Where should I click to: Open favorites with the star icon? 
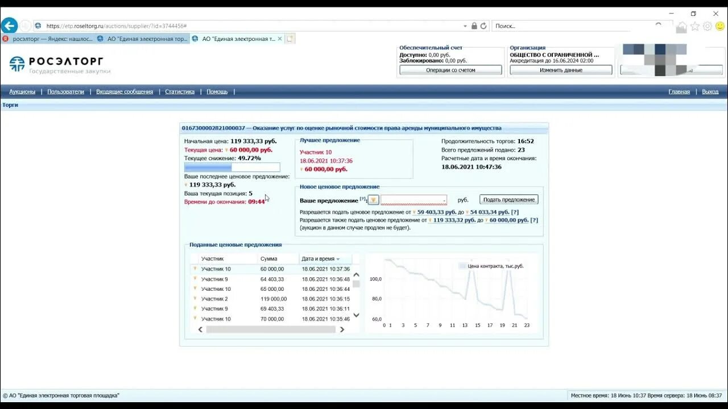click(694, 26)
